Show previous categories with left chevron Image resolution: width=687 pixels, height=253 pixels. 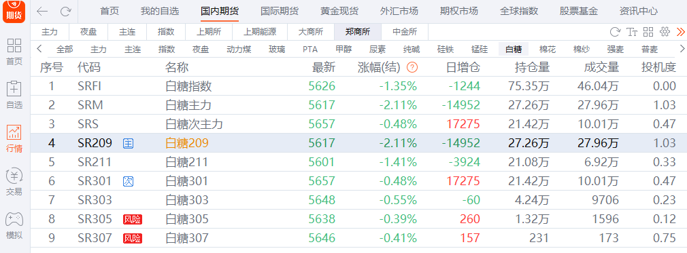coord(39,49)
